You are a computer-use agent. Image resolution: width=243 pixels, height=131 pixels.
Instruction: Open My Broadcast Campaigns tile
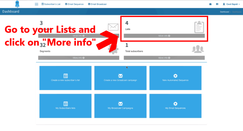tap(120, 106)
